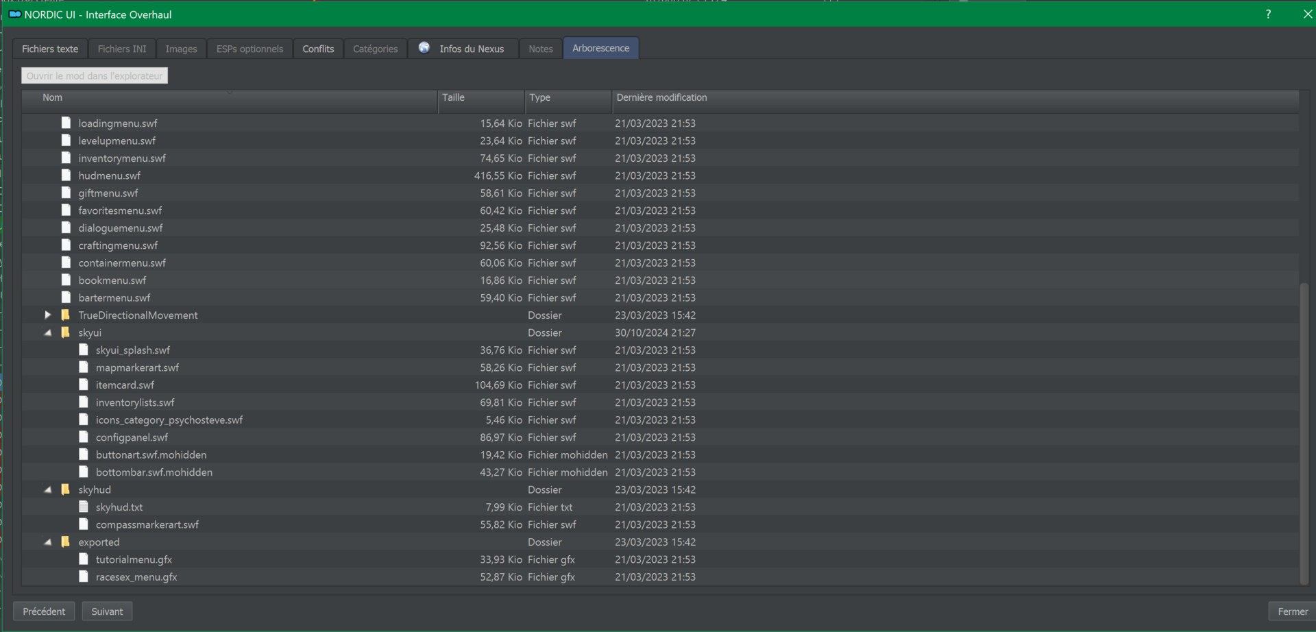Click the skyhud folder icon
This screenshot has height=632, width=1316.
(x=66, y=489)
